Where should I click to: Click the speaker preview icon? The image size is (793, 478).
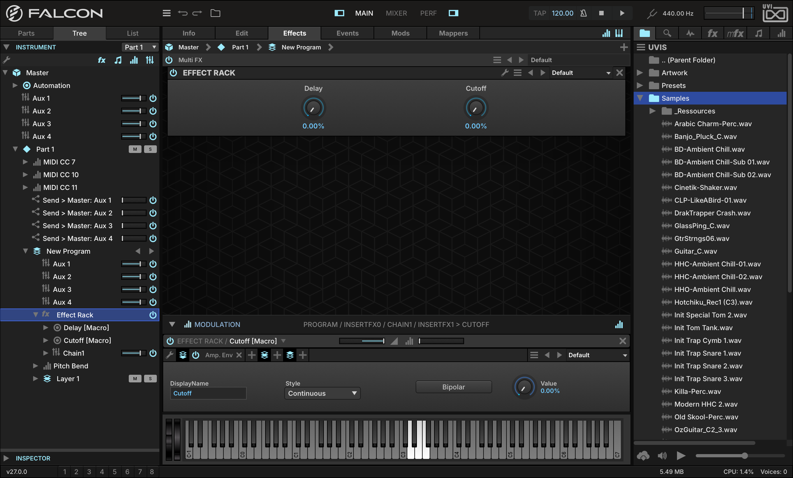click(662, 455)
